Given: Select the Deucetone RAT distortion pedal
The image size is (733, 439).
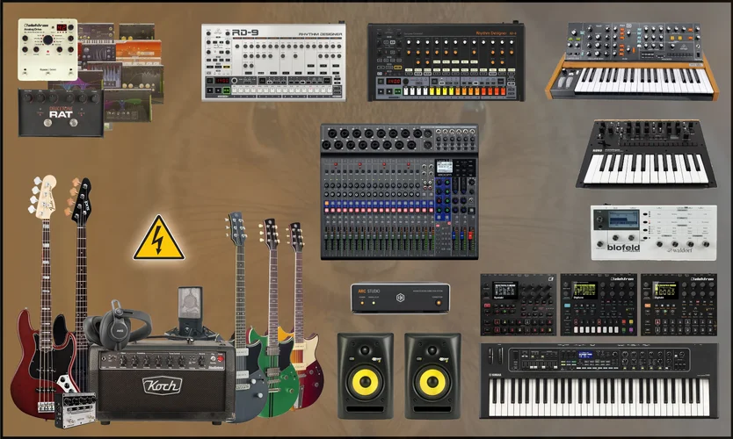Looking at the screenshot, I should click(61, 113).
